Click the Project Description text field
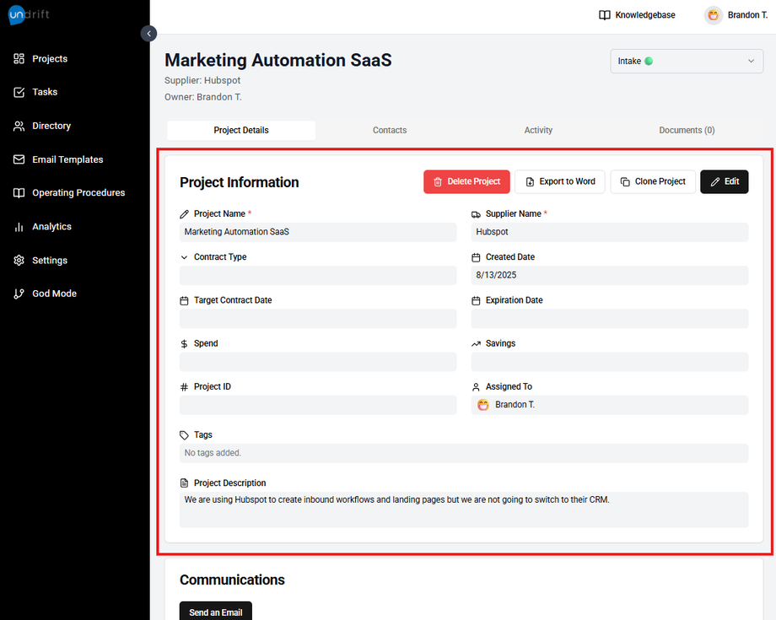 (463, 509)
